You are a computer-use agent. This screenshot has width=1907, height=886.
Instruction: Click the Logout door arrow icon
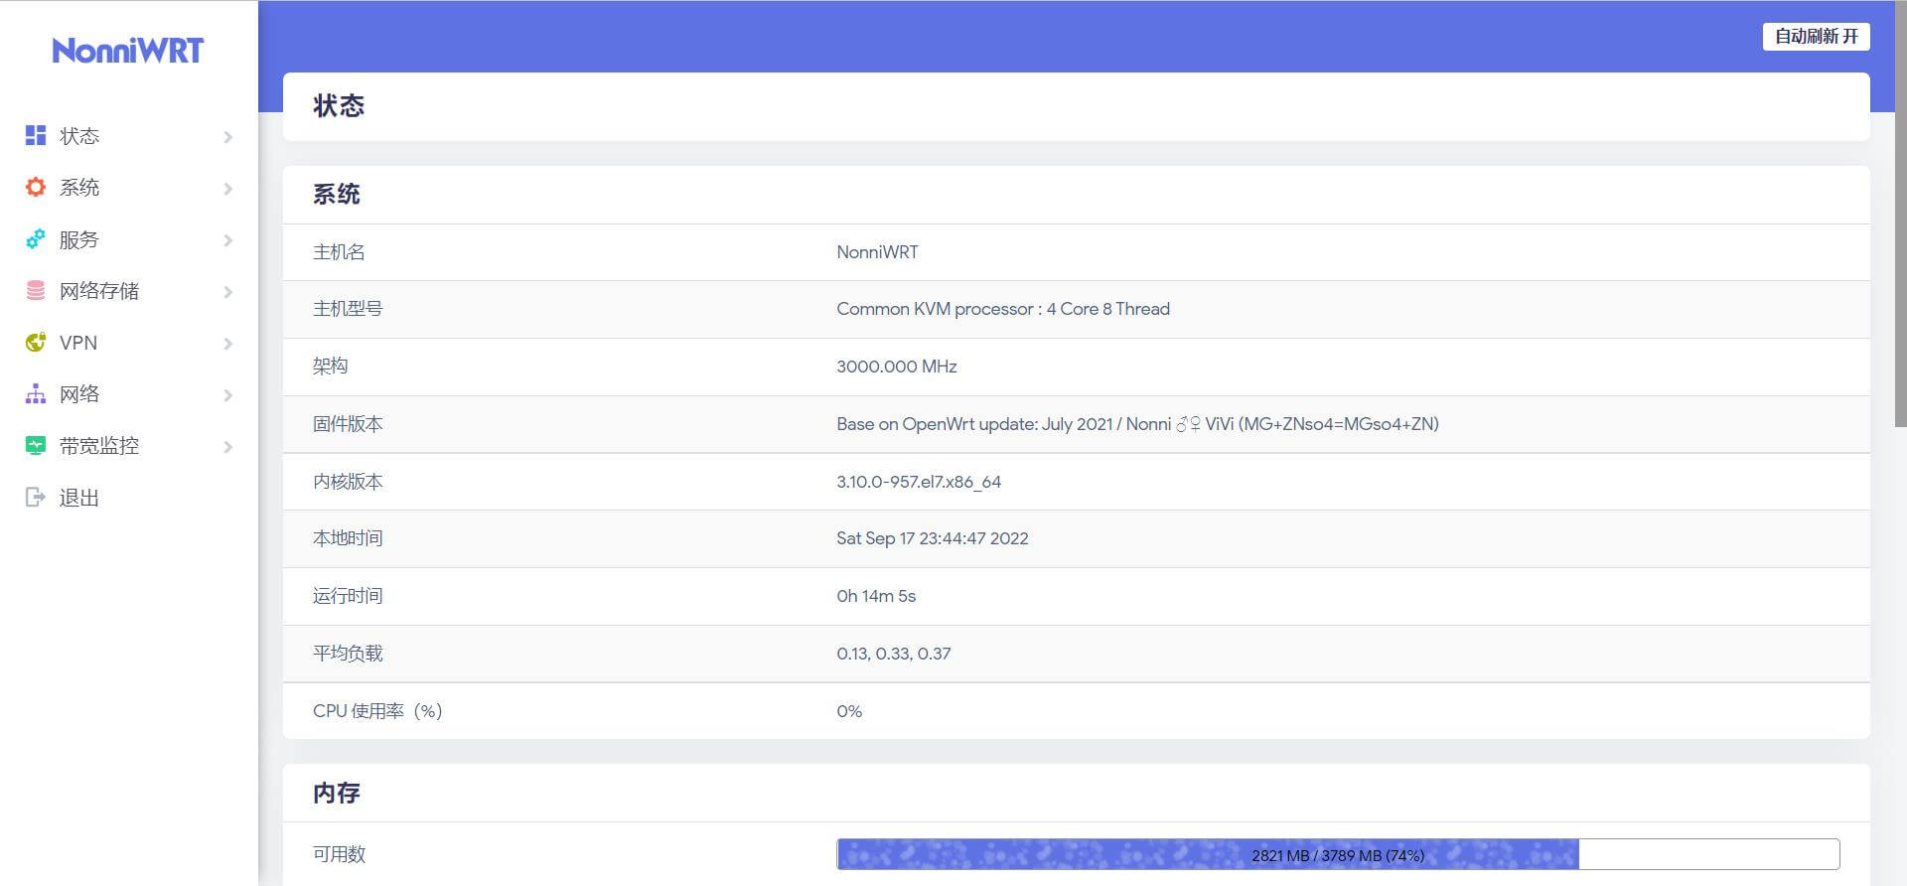pos(36,498)
